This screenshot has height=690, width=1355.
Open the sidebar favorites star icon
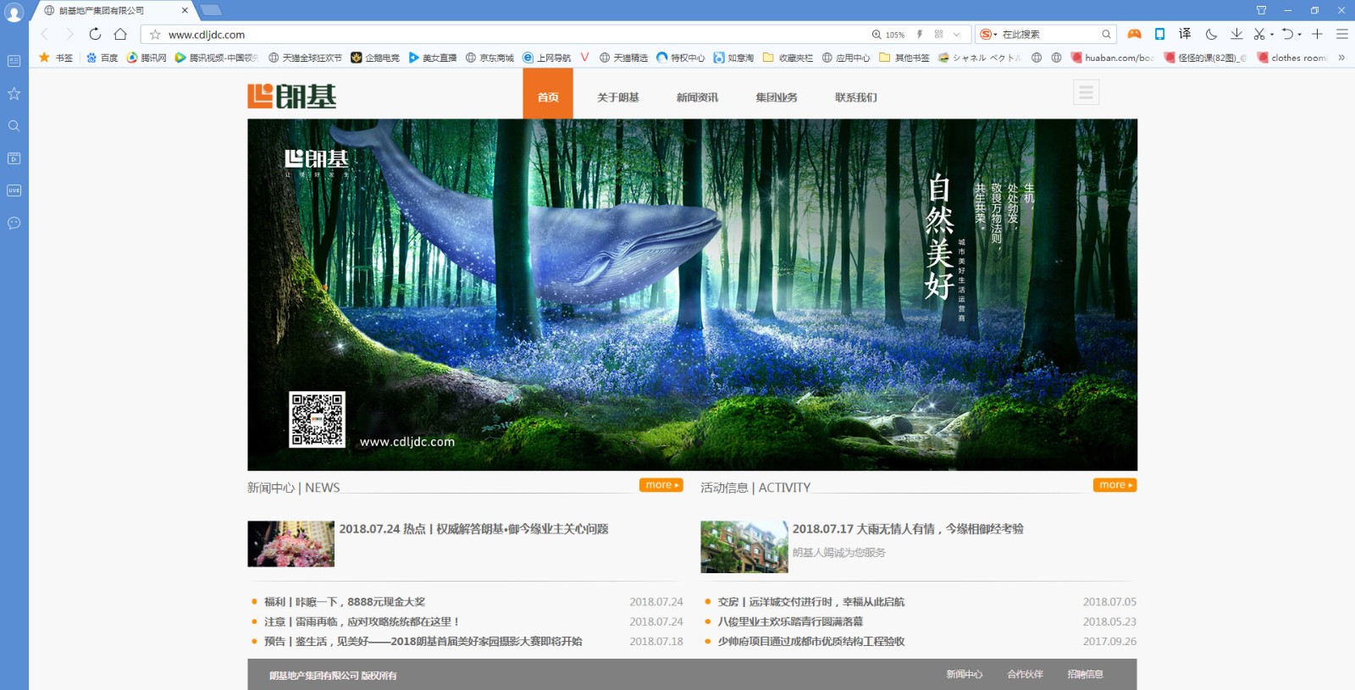click(x=14, y=93)
